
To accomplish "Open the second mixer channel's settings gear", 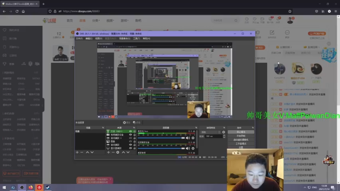I will pos(193,148).
